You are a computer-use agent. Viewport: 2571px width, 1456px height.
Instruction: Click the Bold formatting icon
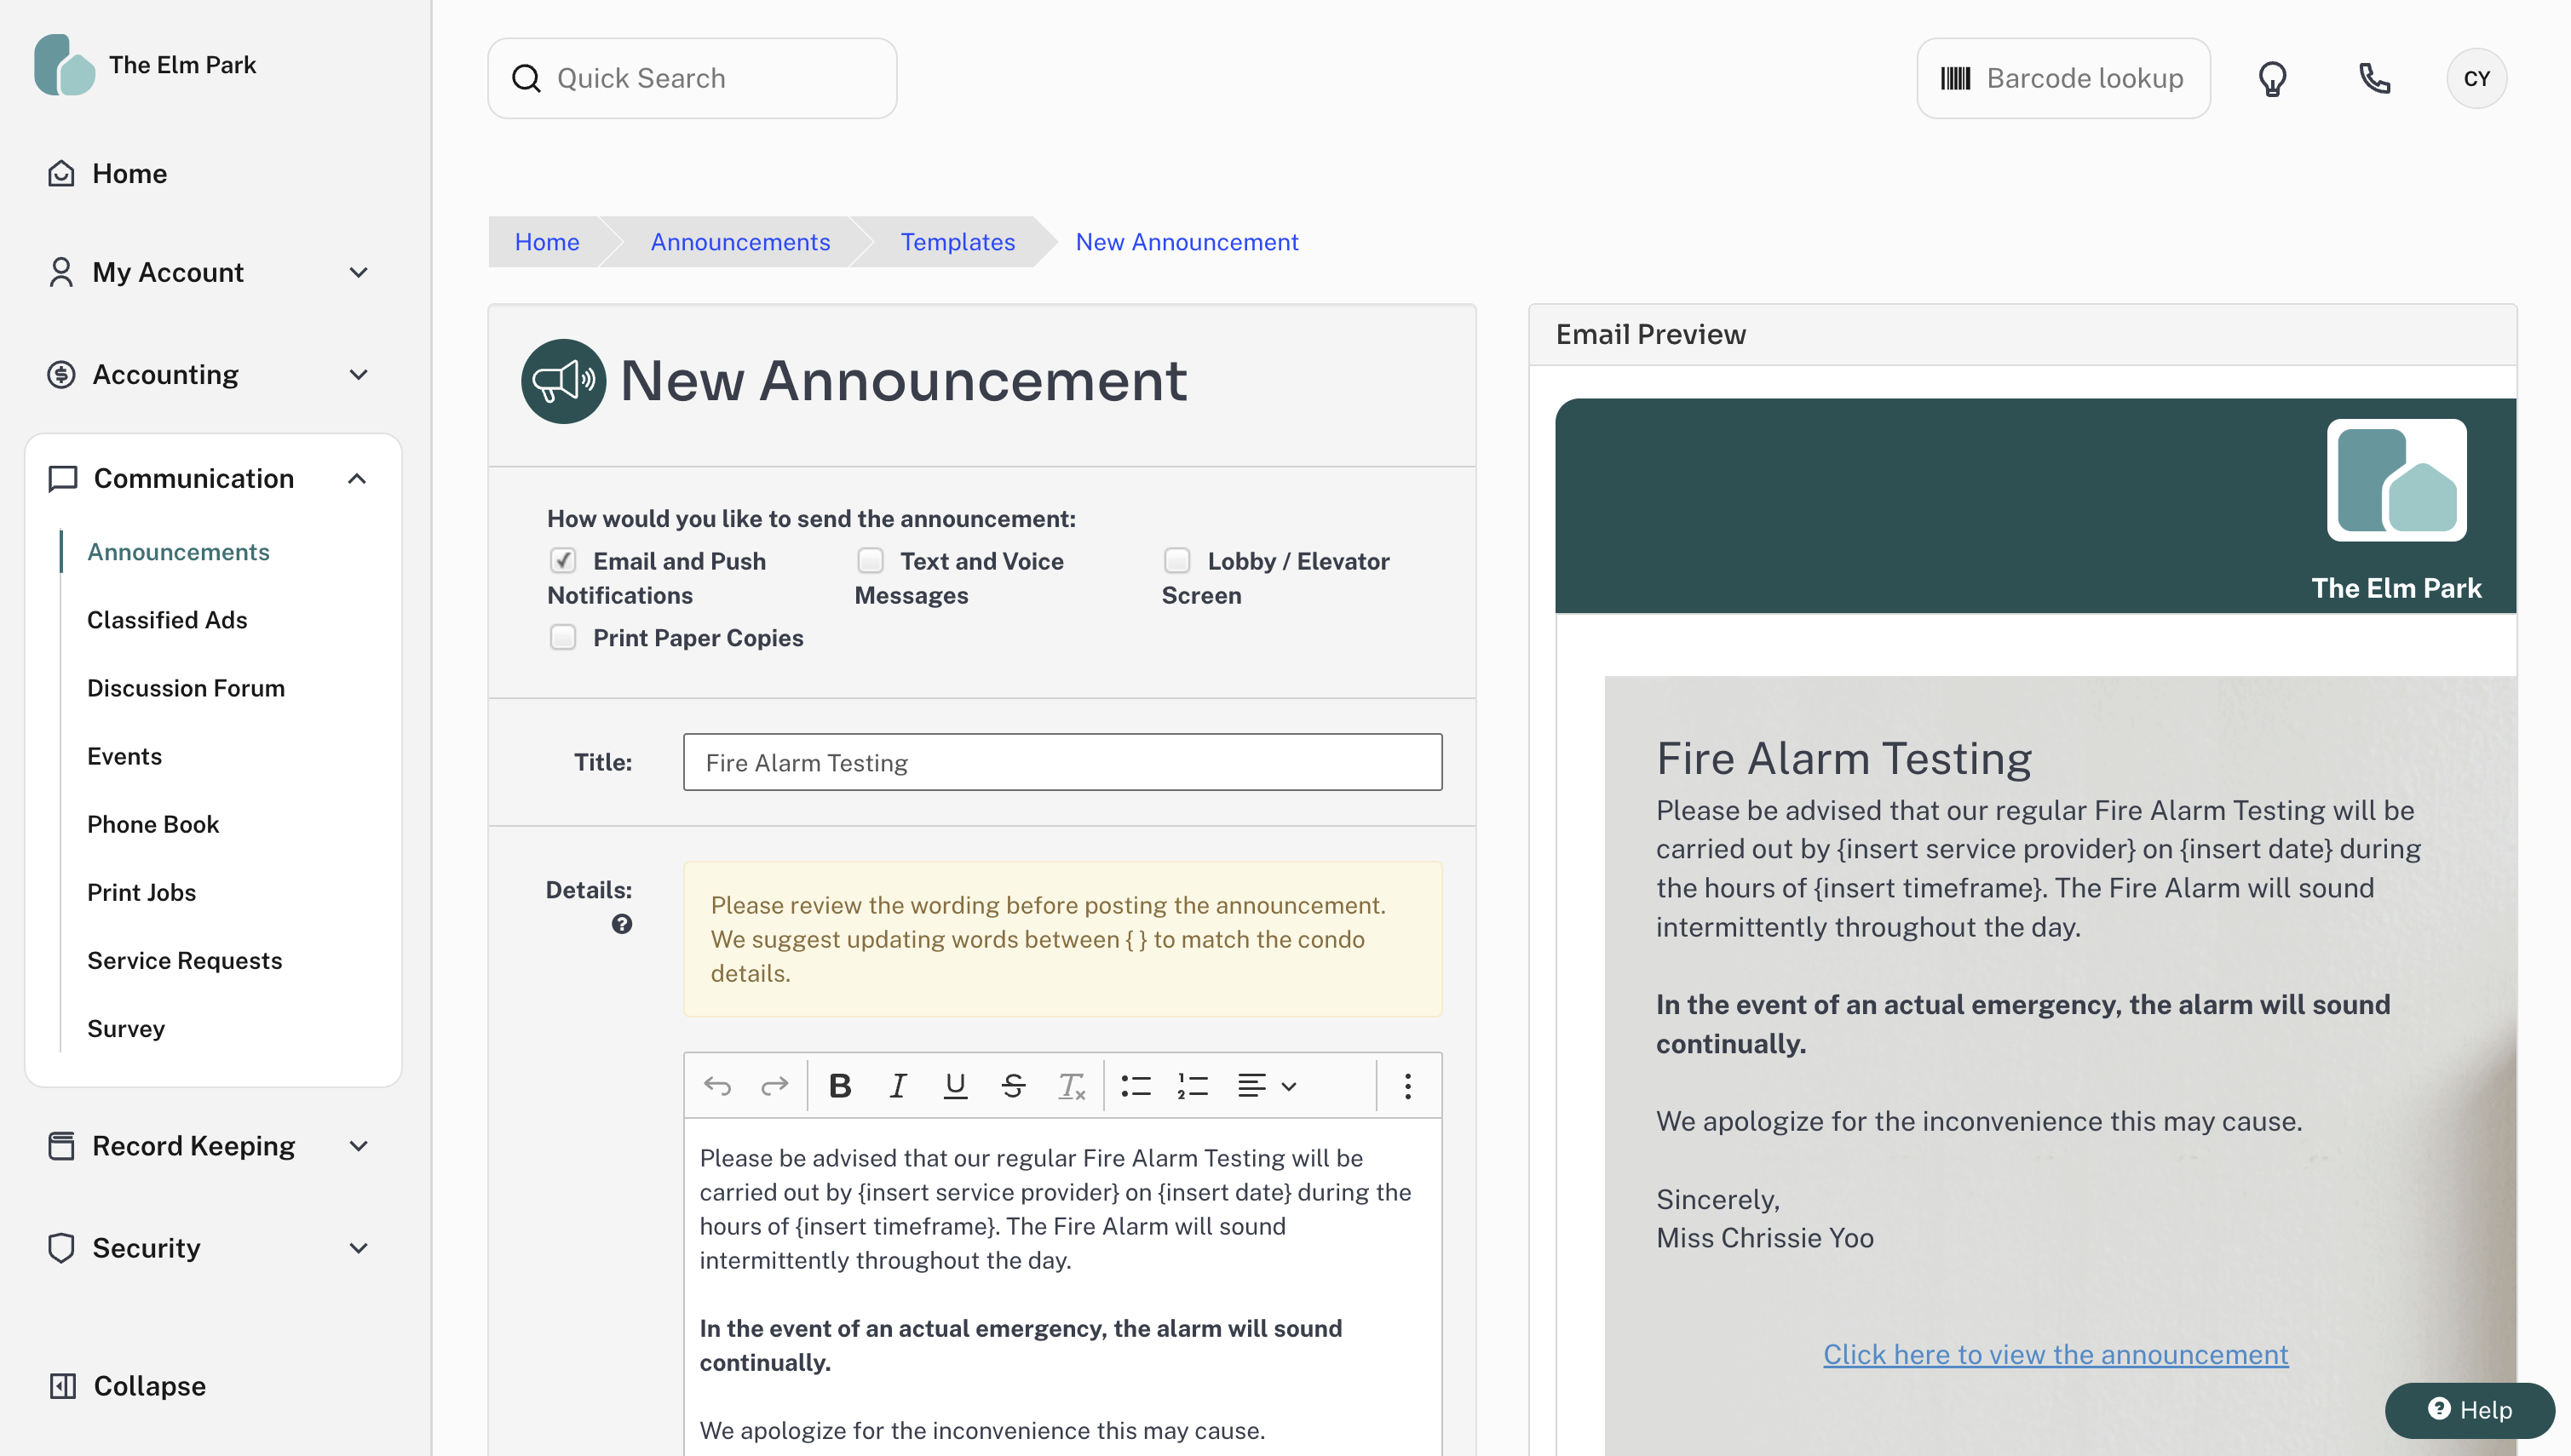[x=840, y=1086]
